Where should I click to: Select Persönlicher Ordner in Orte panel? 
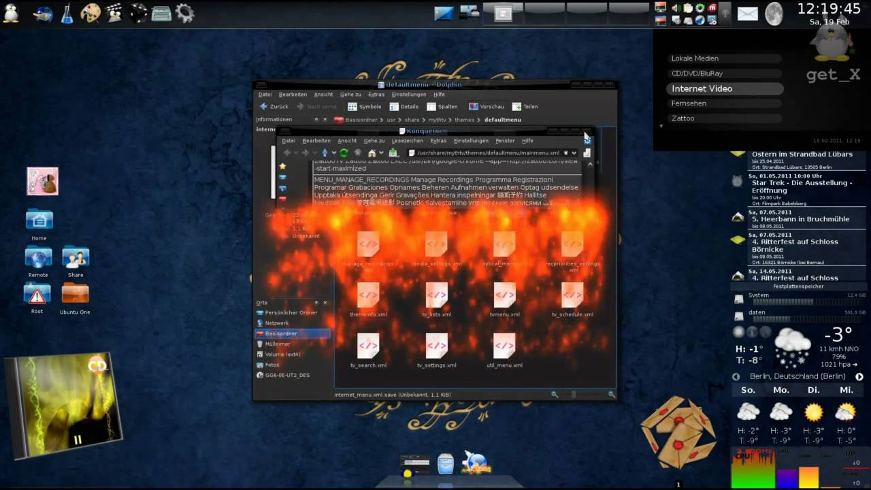[x=293, y=312]
